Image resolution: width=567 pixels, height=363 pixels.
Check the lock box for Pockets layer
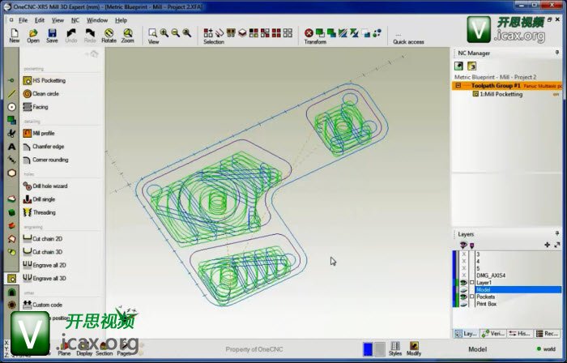tap(471, 297)
